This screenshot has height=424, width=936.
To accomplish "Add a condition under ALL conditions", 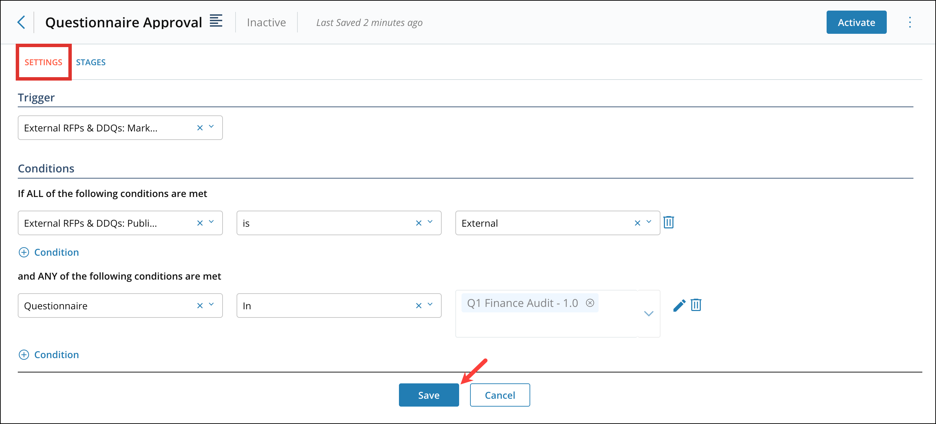I will (x=49, y=252).
